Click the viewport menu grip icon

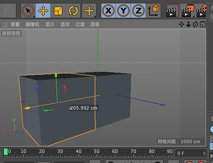click(4, 24)
